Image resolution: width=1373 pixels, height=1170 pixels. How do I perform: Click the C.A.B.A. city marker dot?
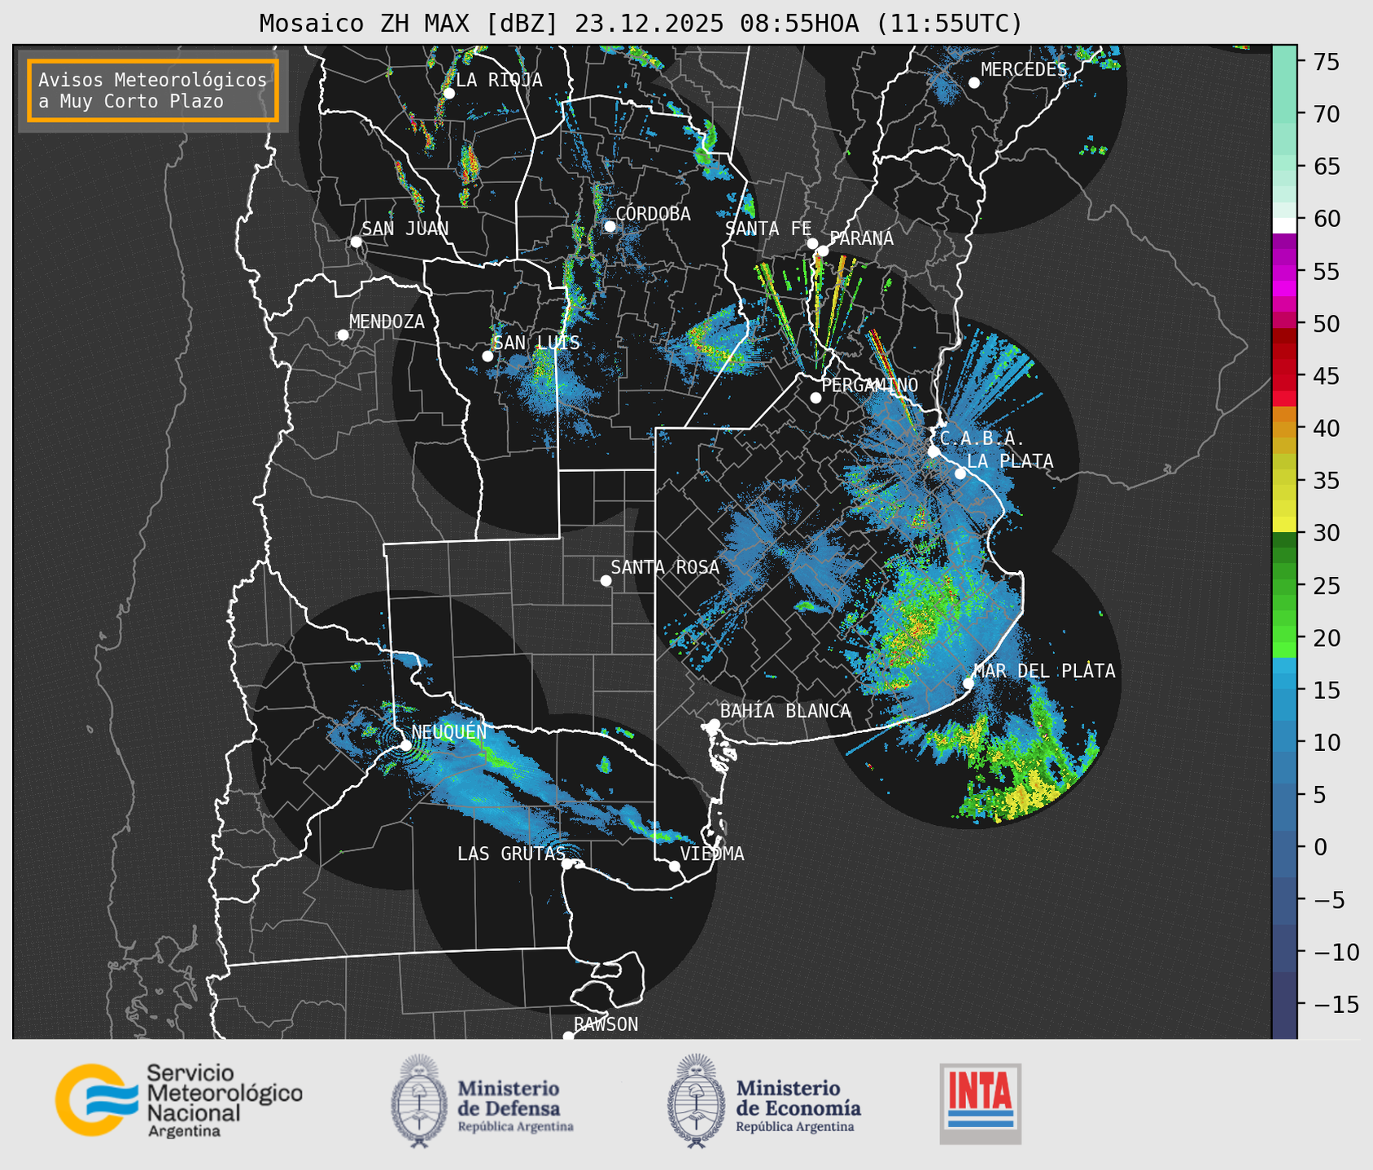[x=934, y=452]
